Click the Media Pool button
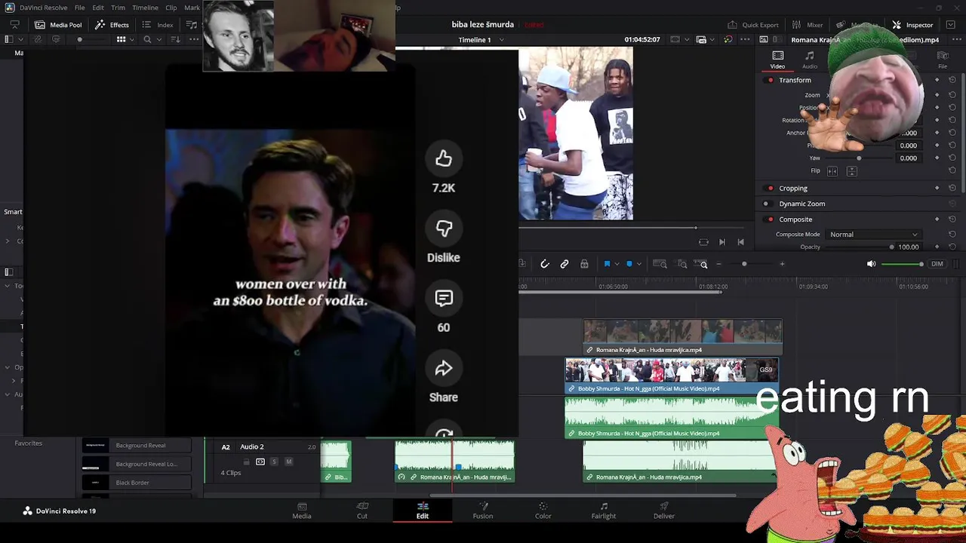This screenshot has height=543, width=966. [58, 25]
